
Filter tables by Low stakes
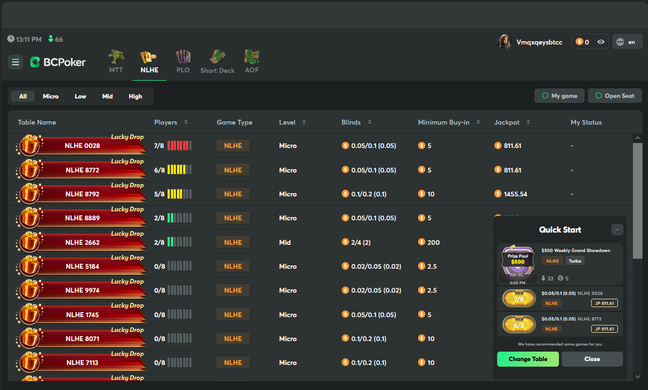click(x=80, y=96)
